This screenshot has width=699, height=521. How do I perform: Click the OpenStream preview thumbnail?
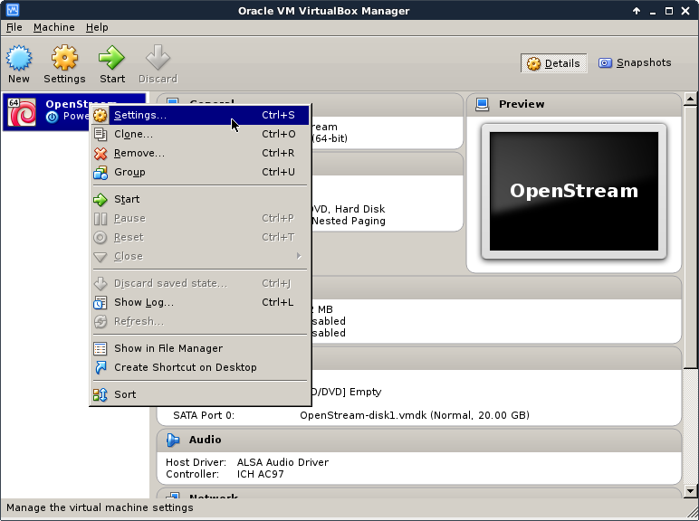[x=574, y=191]
